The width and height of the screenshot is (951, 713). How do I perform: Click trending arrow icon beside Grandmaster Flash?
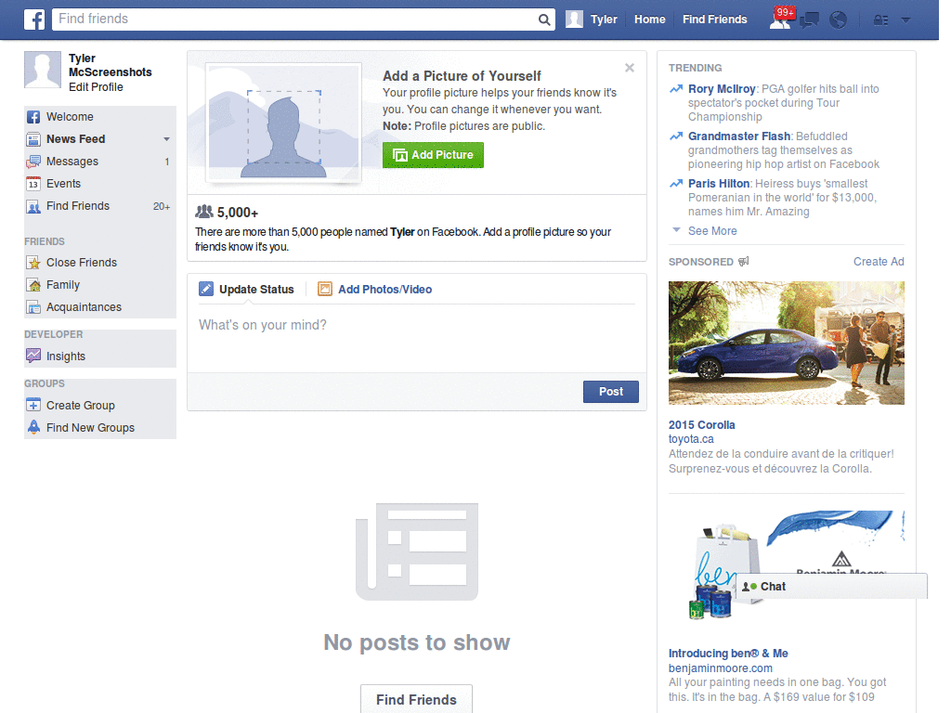click(676, 136)
